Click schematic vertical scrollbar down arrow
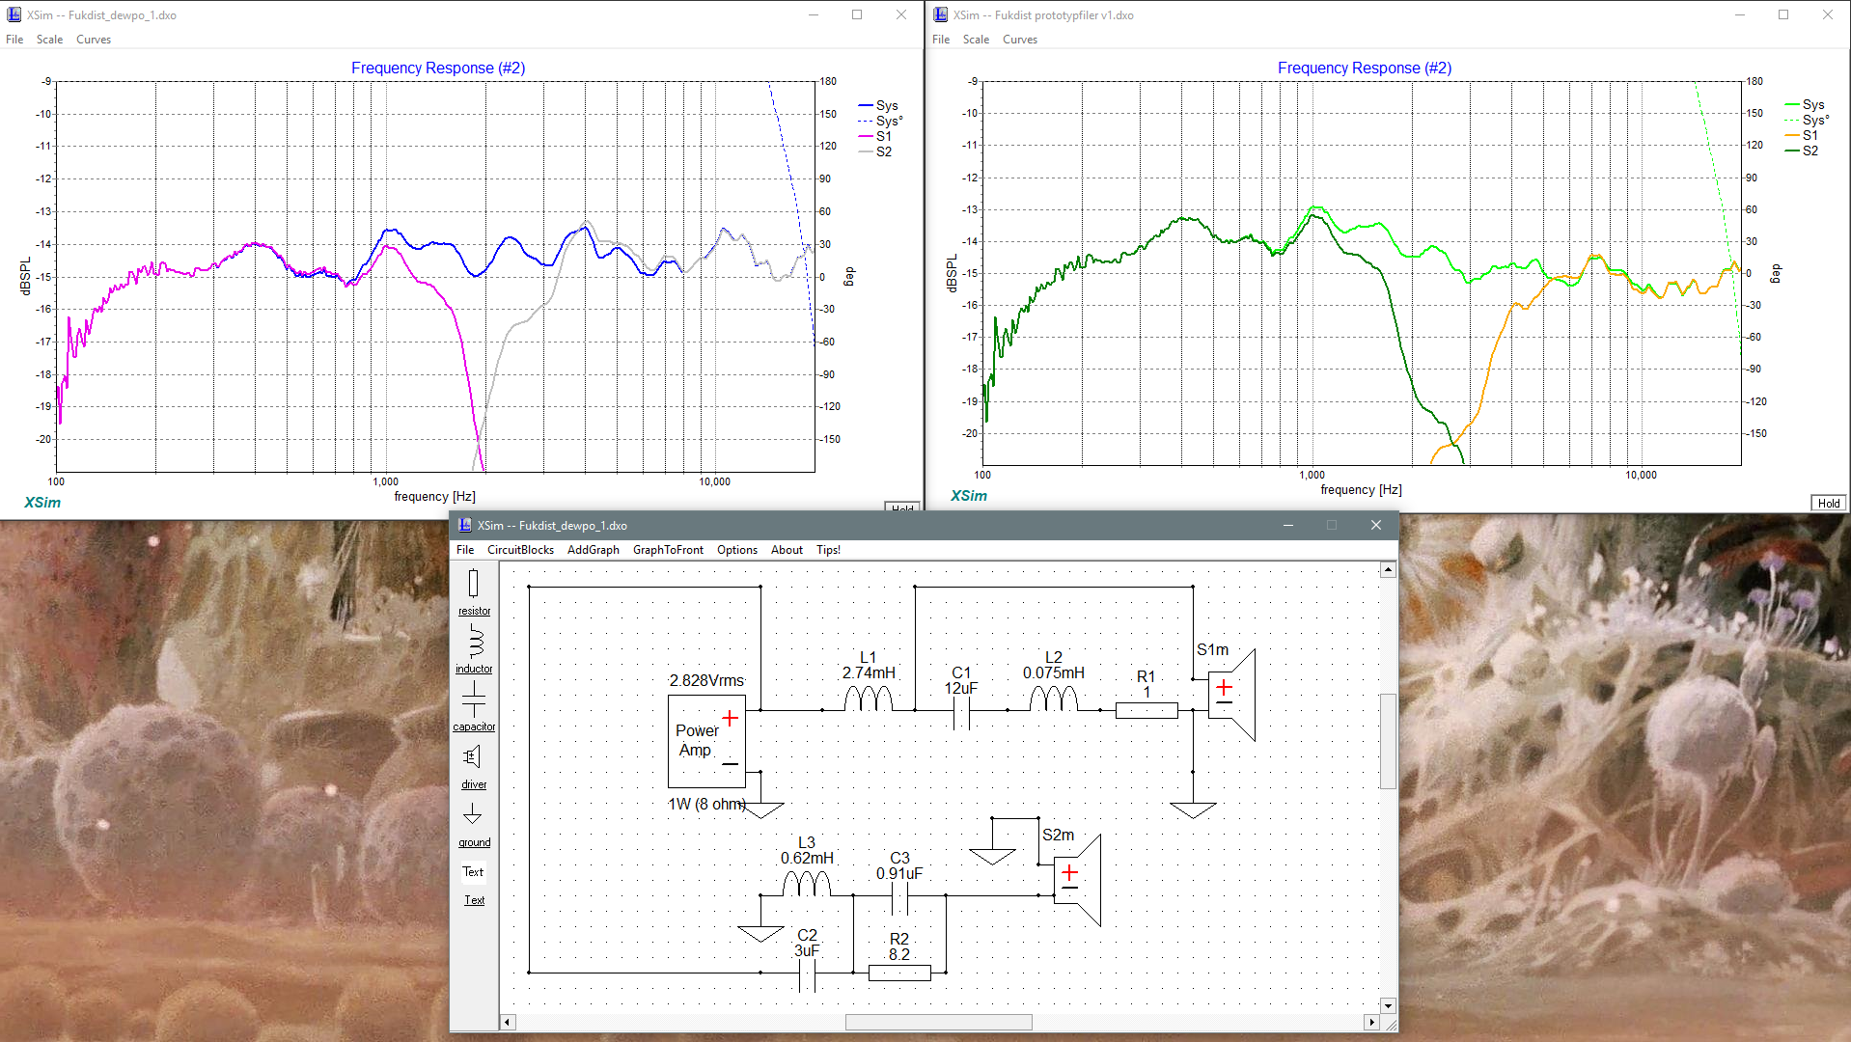This screenshot has height=1042, width=1851. click(1388, 1005)
